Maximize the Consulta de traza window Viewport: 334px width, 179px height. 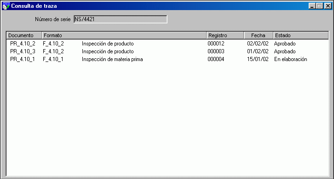coord(320,6)
